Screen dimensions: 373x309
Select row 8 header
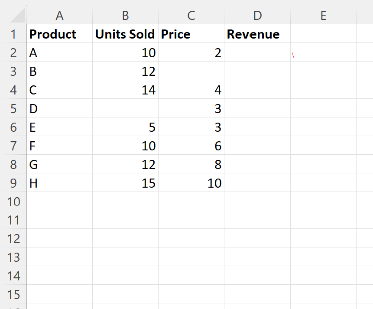(x=13, y=164)
